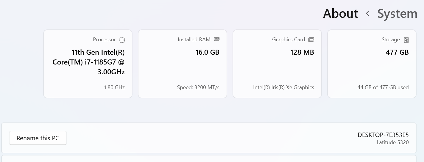The image size is (424, 162).
Task: Click the breadcrumb chevron arrow
Action: pyautogui.click(x=368, y=13)
